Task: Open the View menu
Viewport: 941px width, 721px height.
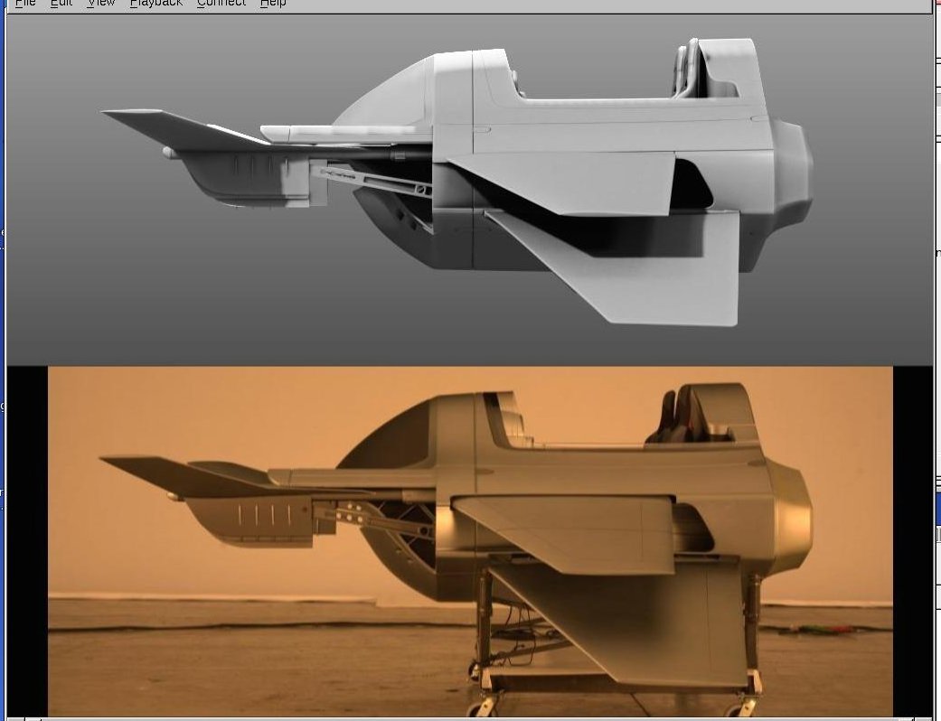Action: tap(101, 4)
